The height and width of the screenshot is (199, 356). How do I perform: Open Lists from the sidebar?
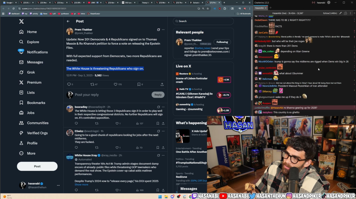(x=27, y=92)
